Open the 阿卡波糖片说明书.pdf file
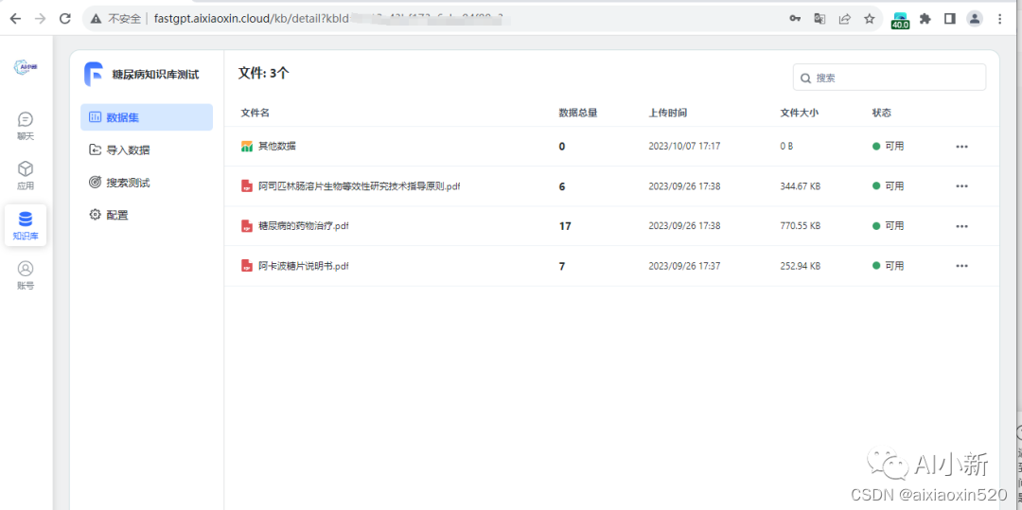This screenshot has height=510, width=1022. (x=304, y=266)
